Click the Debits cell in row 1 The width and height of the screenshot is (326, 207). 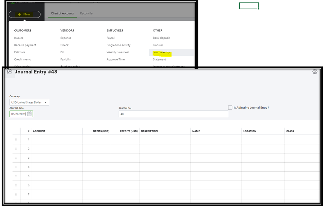[97, 139]
